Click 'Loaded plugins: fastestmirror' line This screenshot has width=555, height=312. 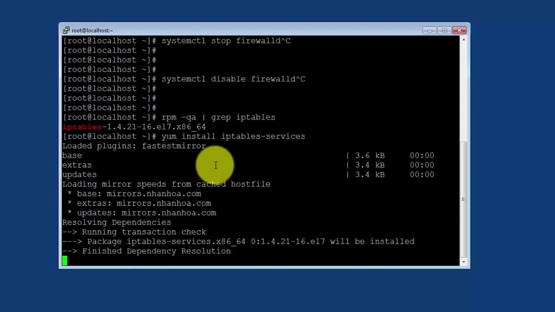coord(134,146)
